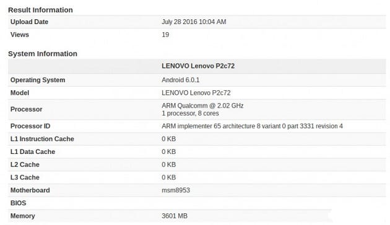This screenshot has width=390, height=225.
Task: Click the Result Information heading
Action: pyautogui.click(x=40, y=10)
